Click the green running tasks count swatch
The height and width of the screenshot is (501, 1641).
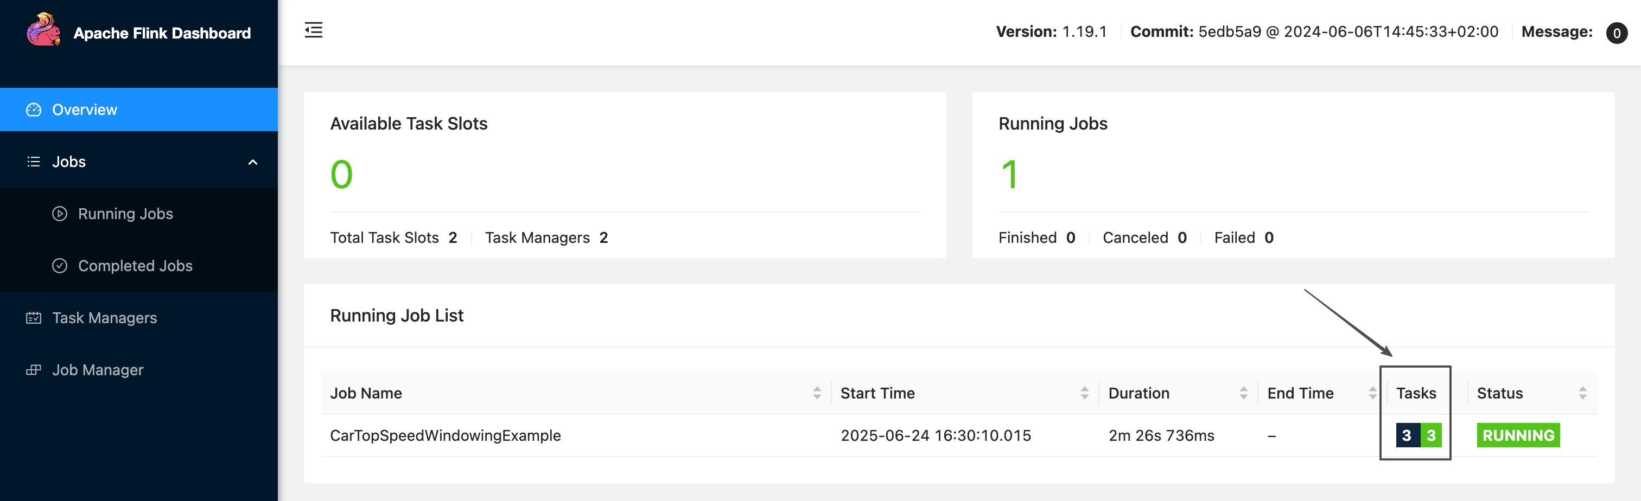[x=1431, y=435]
